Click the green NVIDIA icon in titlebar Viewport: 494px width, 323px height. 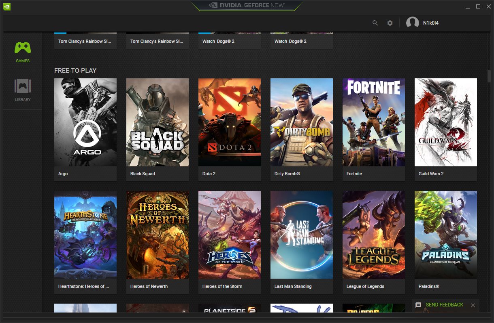pyautogui.click(x=6, y=6)
